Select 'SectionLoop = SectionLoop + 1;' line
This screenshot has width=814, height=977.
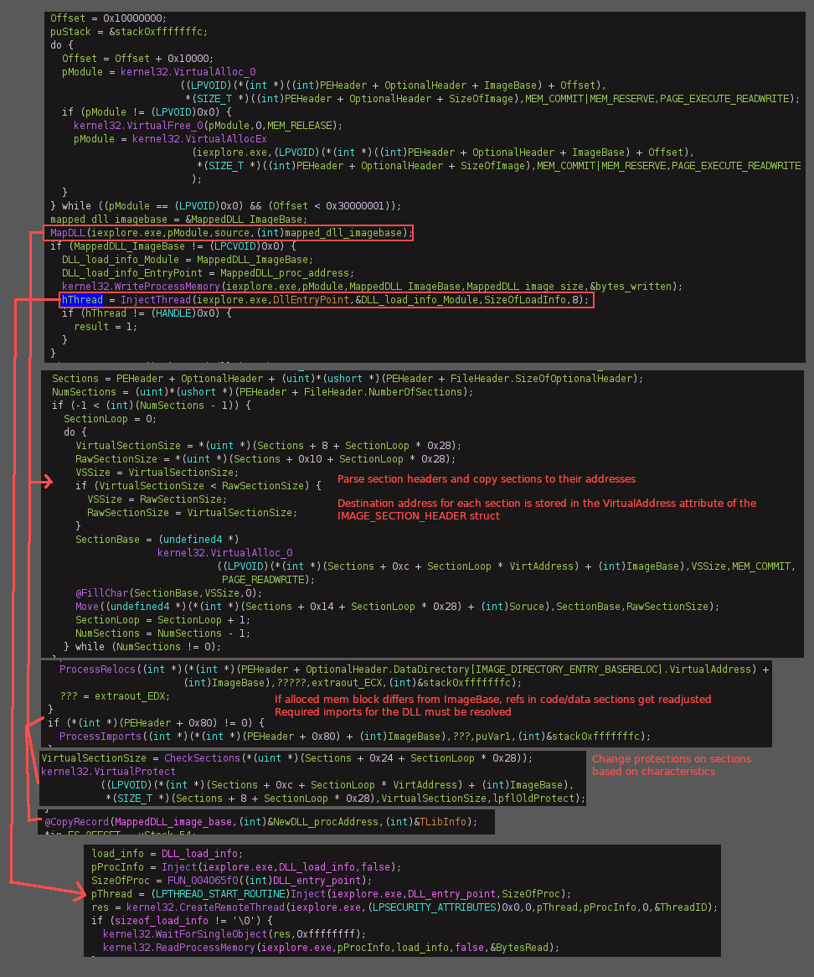tap(162, 620)
